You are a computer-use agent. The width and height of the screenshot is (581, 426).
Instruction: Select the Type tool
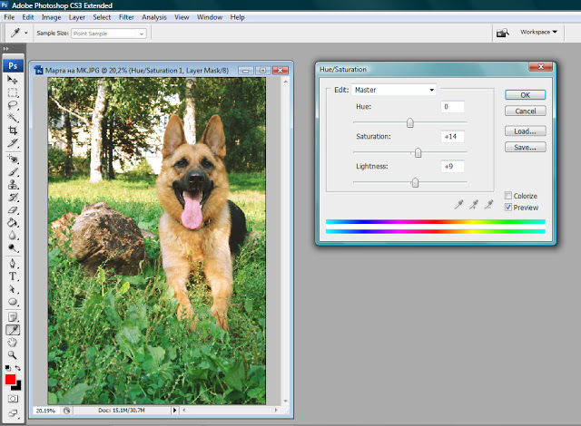tap(13, 276)
